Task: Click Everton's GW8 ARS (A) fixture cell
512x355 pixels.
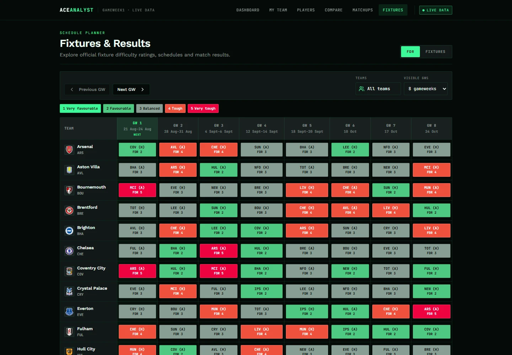Action: (x=432, y=311)
